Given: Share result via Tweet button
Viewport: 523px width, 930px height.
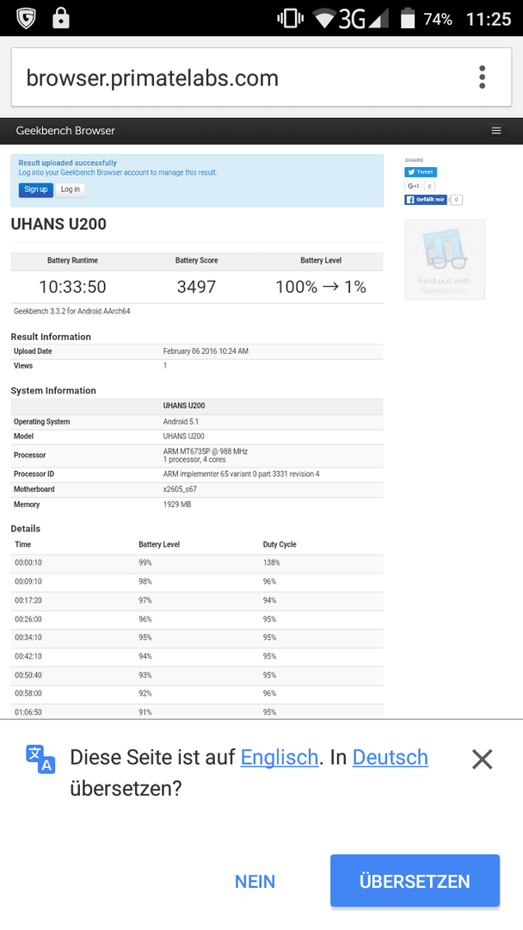Looking at the screenshot, I should tap(421, 172).
